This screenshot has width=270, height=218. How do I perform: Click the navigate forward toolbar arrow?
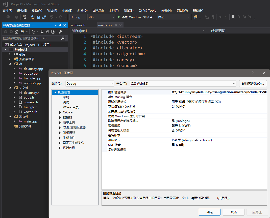click(x=16, y=17)
